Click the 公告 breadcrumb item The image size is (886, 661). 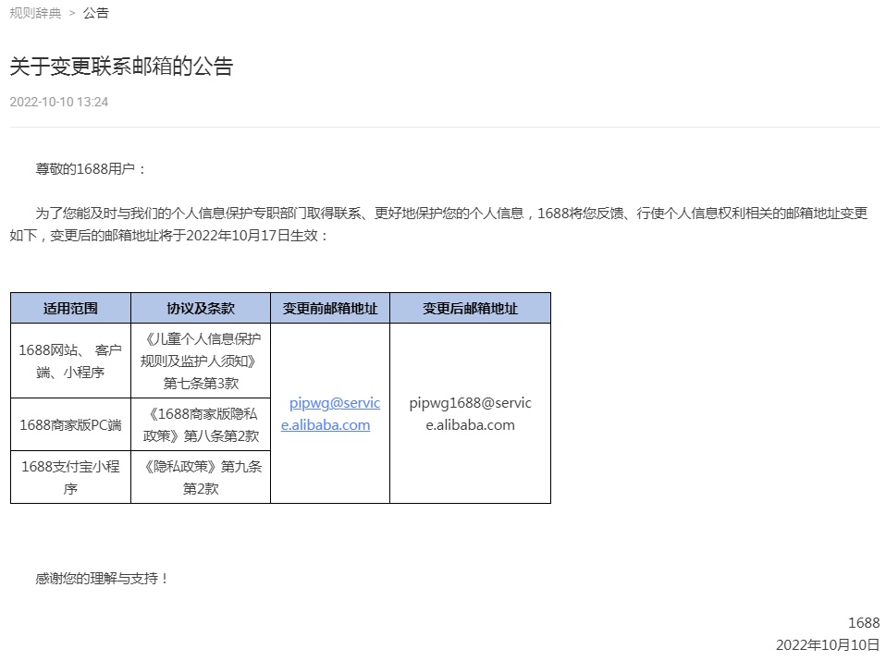click(95, 13)
